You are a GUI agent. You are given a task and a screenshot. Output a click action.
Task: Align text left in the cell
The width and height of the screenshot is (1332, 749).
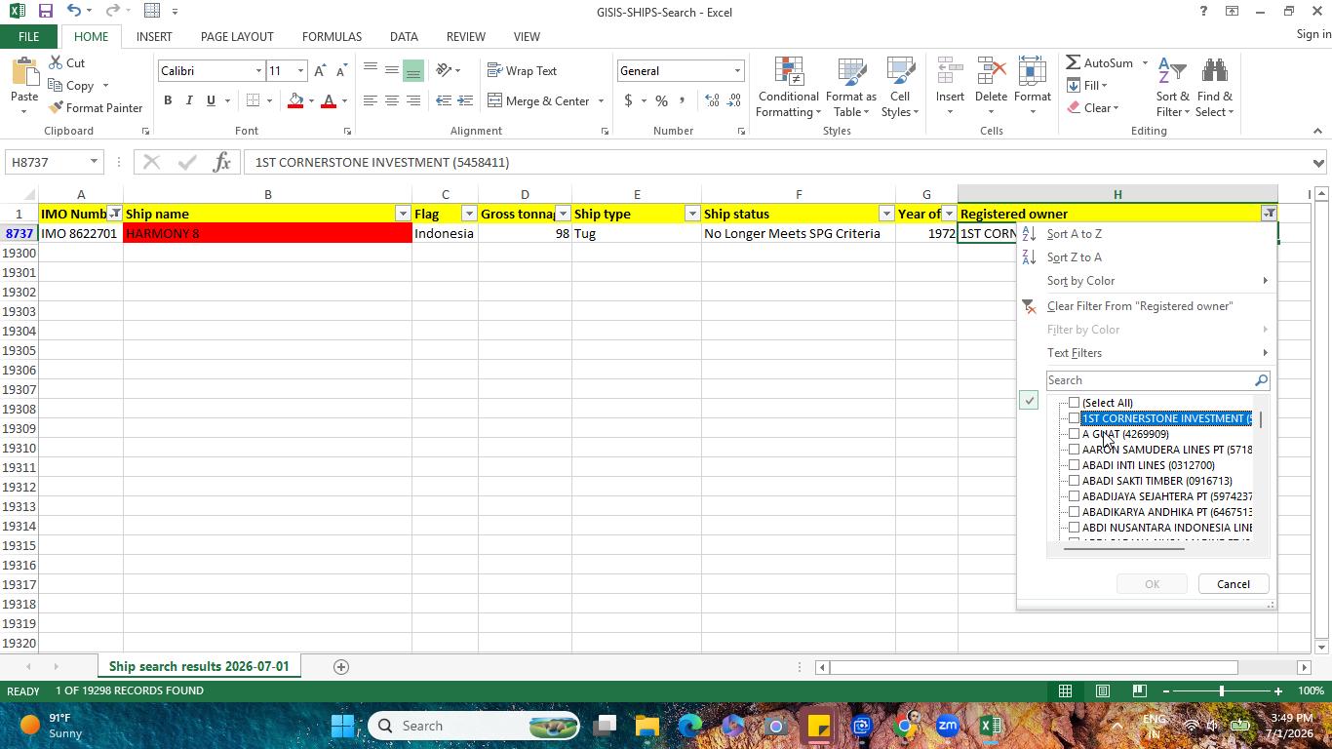tap(371, 100)
